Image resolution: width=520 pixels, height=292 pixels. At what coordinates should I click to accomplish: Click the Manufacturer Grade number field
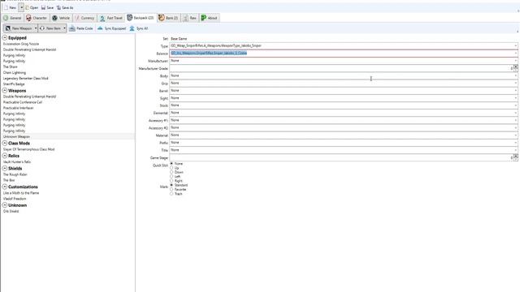pyautogui.click(x=341, y=68)
